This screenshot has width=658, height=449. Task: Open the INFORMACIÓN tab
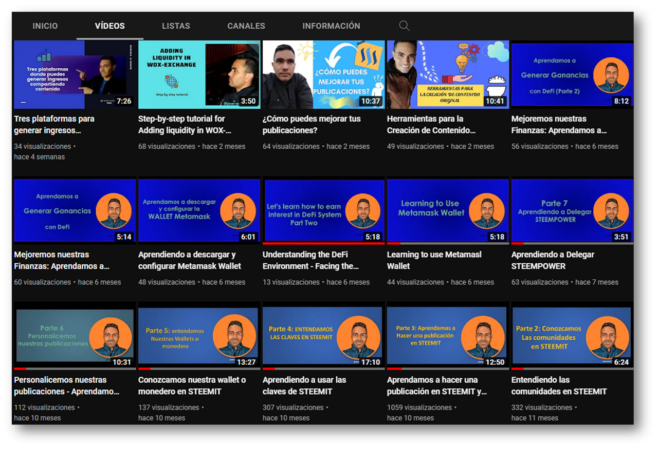331,26
